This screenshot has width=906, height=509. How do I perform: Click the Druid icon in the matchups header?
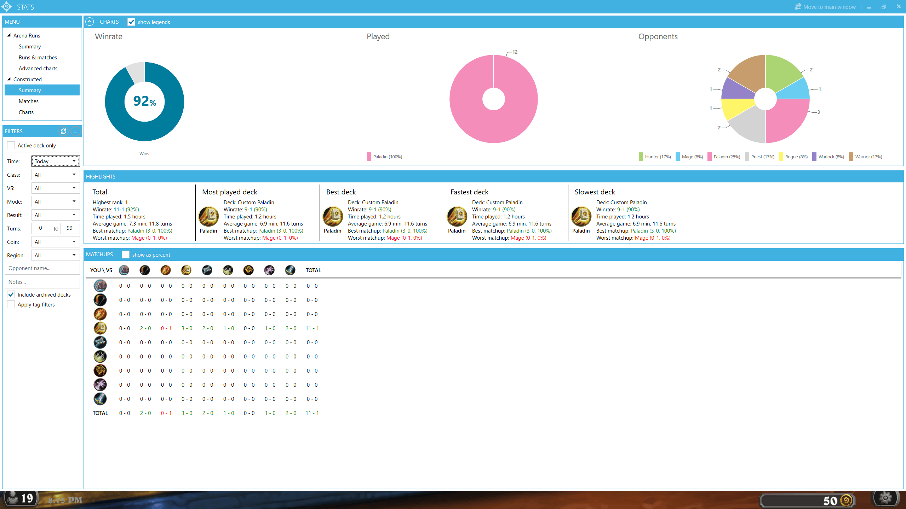pyautogui.click(x=124, y=270)
